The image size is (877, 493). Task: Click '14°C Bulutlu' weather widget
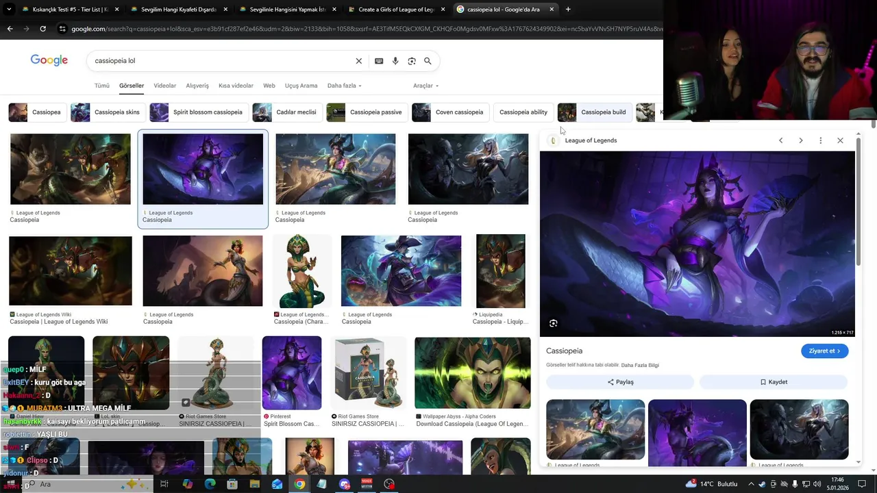tap(712, 484)
